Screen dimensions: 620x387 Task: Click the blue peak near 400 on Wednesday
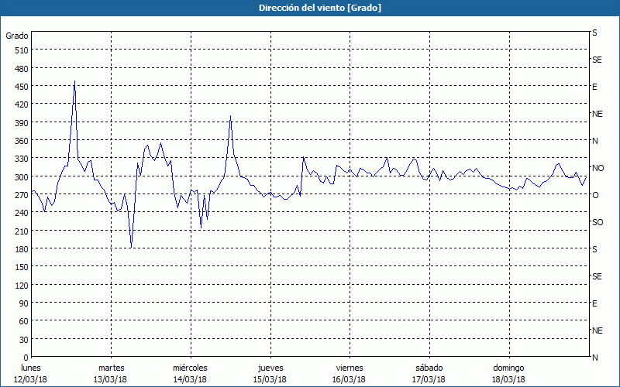coord(231,117)
